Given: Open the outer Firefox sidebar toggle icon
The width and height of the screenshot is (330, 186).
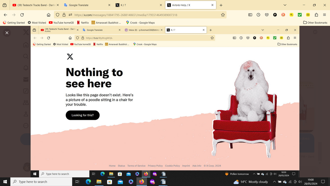Looking at the screenshot, I should [250, 15].
